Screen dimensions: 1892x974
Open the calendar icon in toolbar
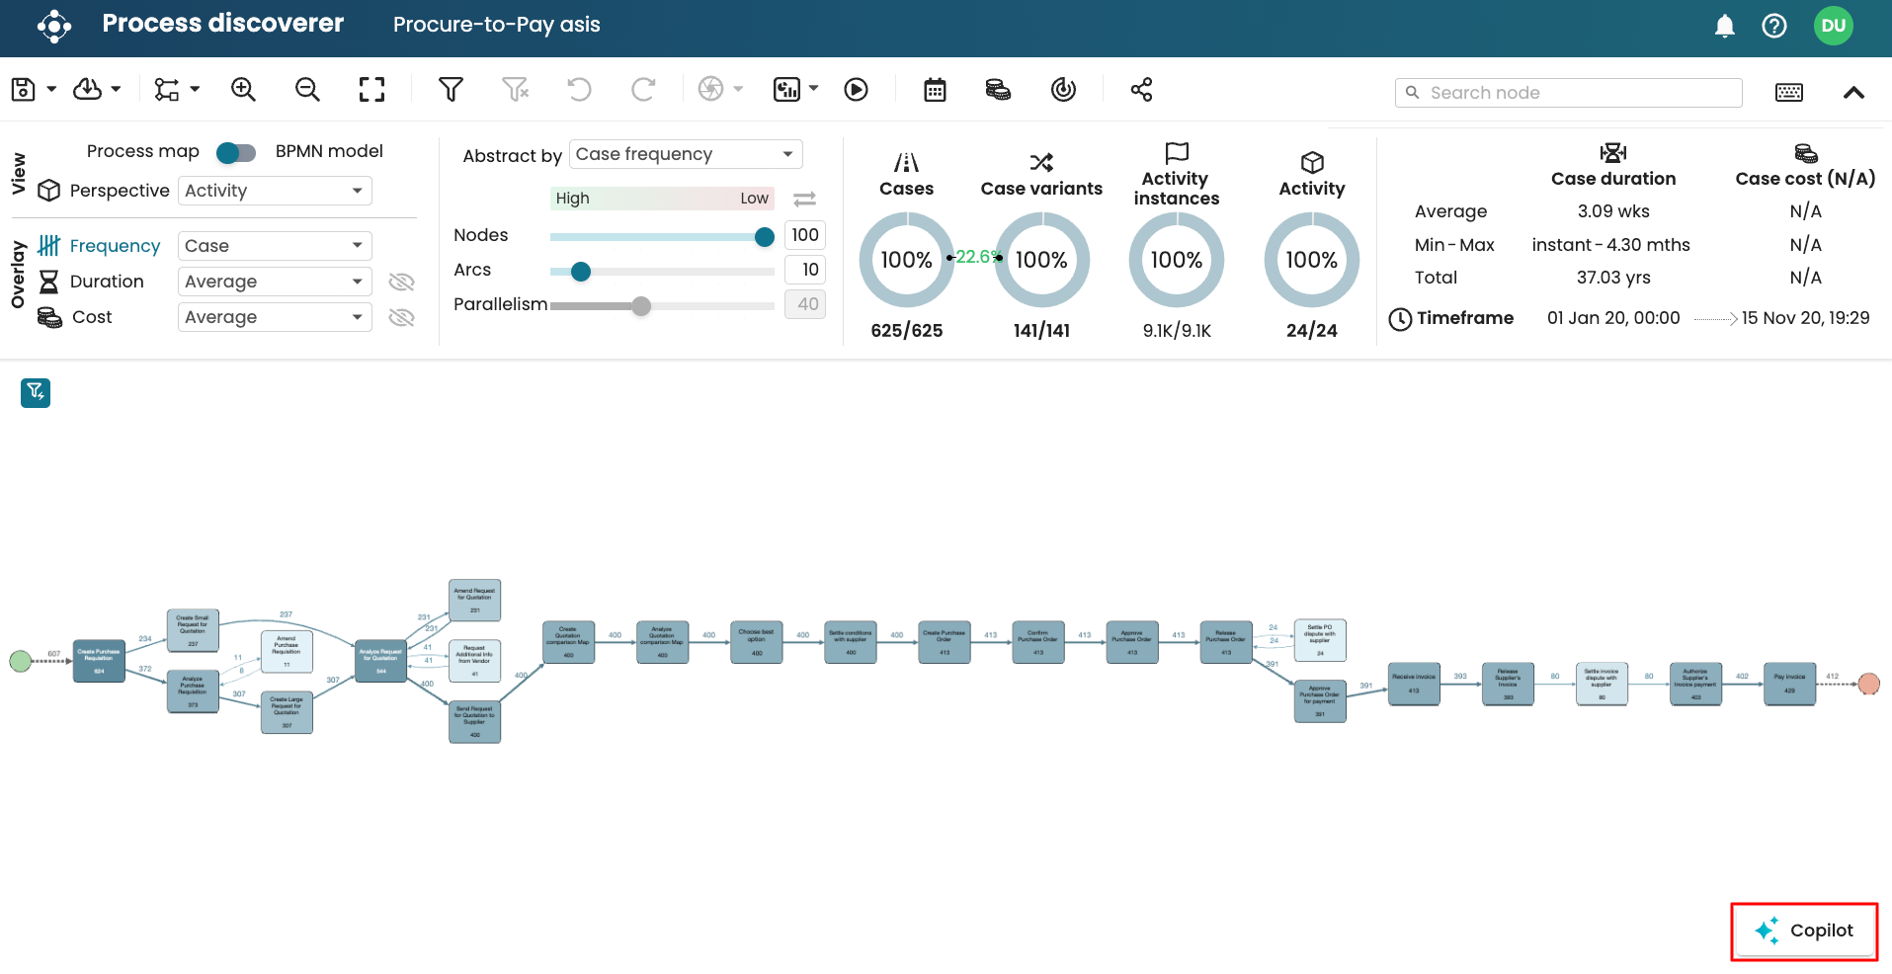935,90
